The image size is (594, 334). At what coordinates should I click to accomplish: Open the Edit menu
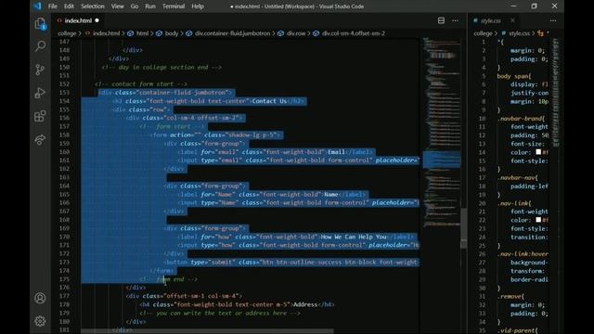pos(69,6)
